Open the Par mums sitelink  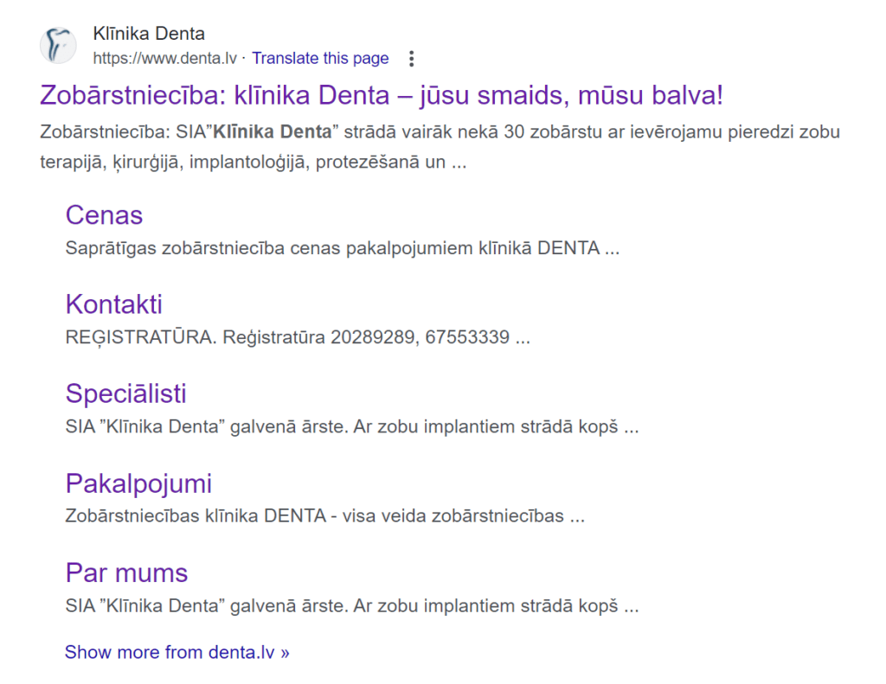pyautogui.click(x=126, y=572)
